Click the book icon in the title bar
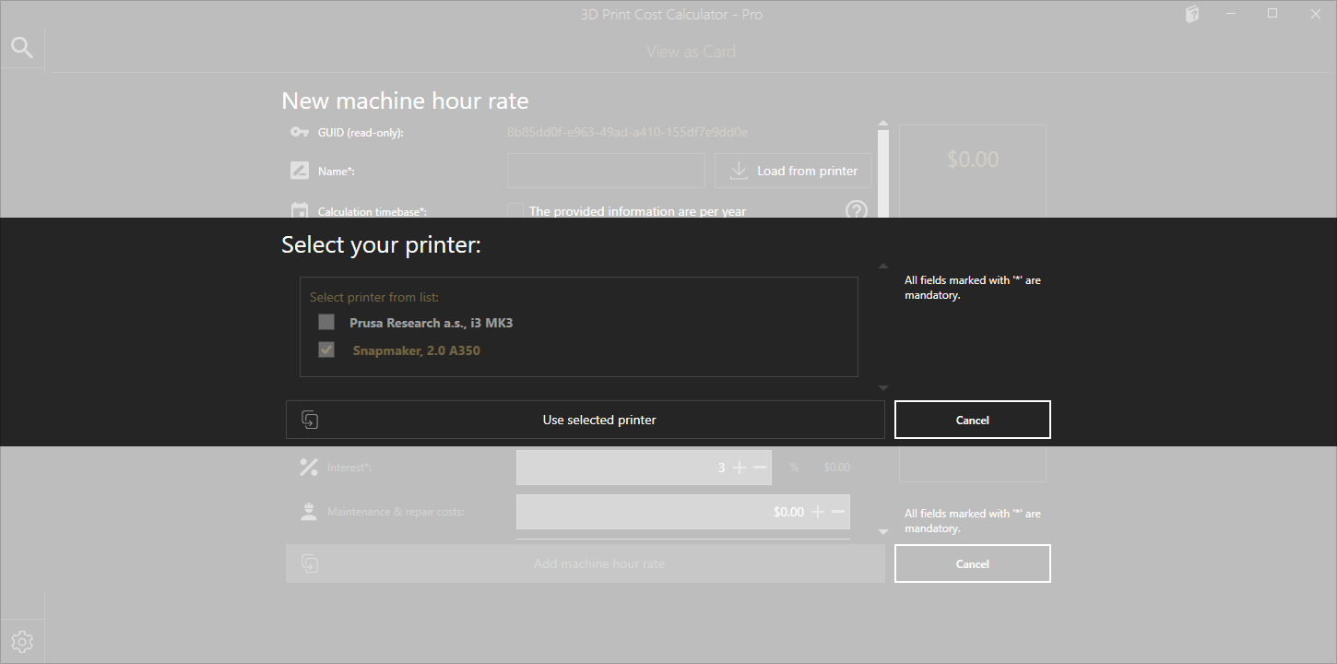The width and height of the screenshot is (1337, 664). [1192, 14]
